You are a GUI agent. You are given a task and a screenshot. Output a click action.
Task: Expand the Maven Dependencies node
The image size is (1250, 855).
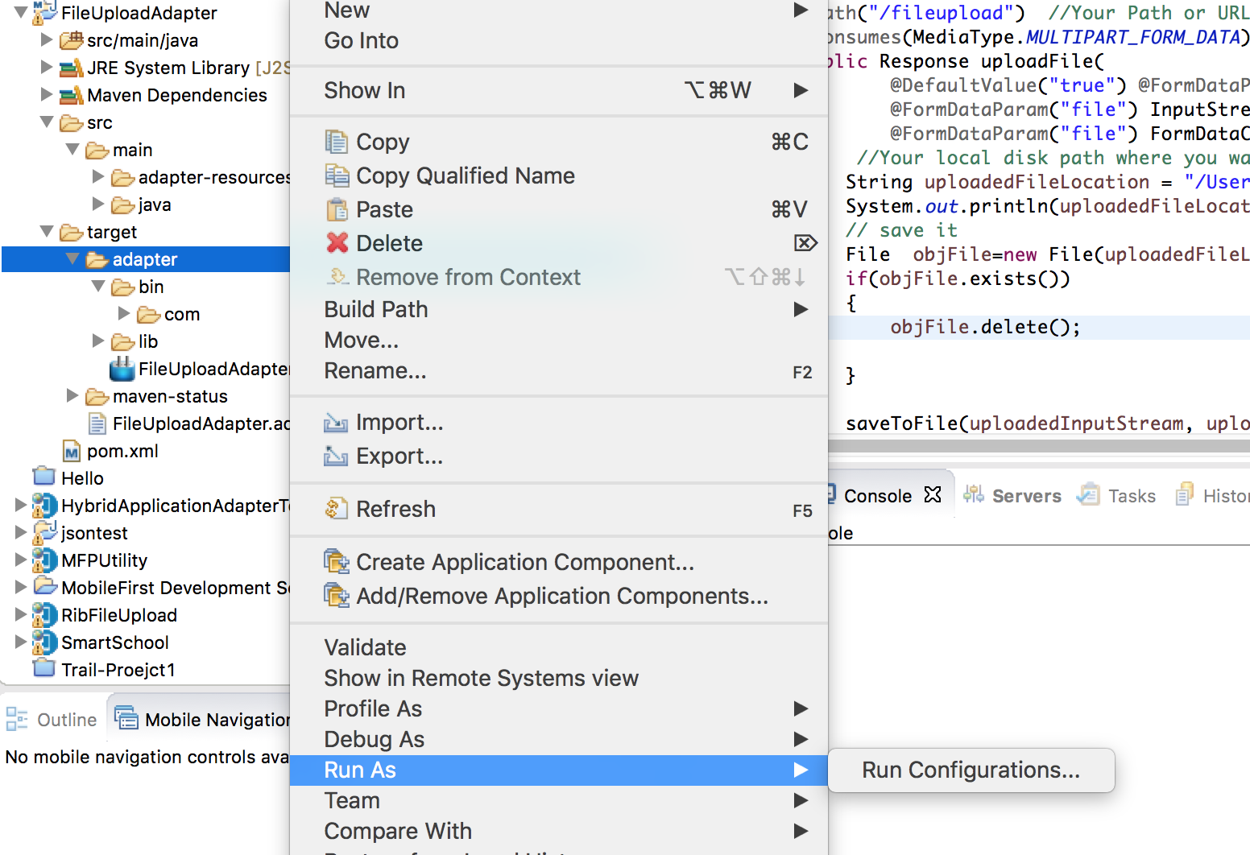coord(47,94)
